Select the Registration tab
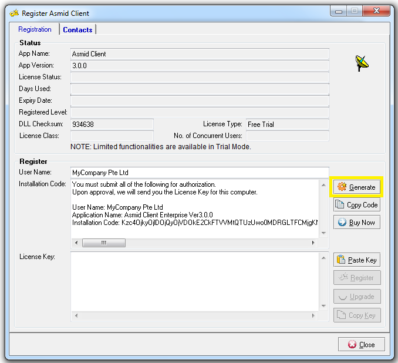The width and height of the screenshot is (398, 363). click(x=35, y=29)
